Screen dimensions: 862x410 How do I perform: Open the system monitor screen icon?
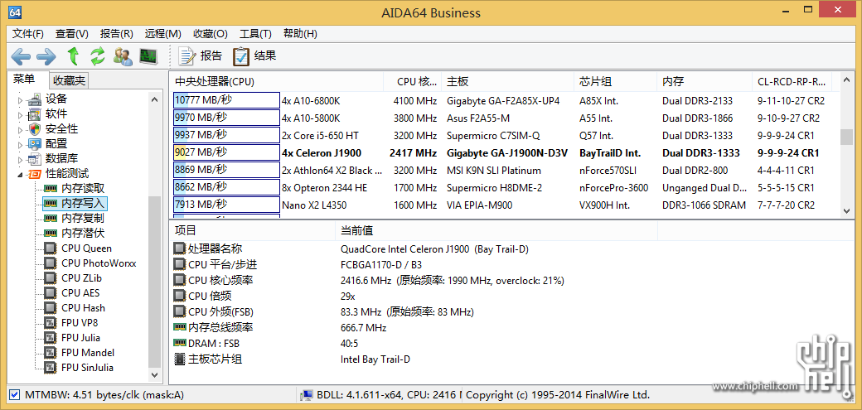pyautogui.click(x=148, y=56)
